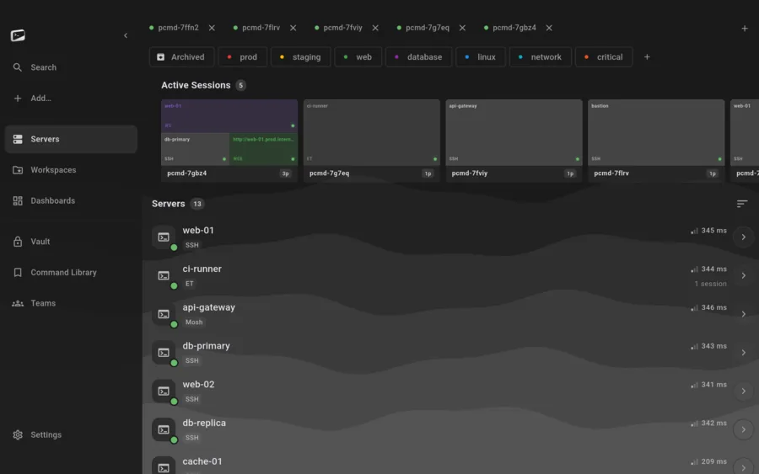Screen dimensions: 759x474
Task: Click the web-02 terminal icon
Action: coord(164,391)
